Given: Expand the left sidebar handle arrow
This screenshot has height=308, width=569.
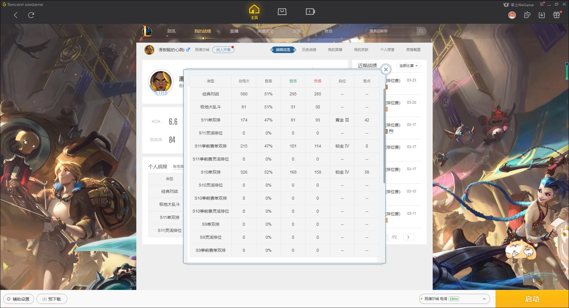Looking at the screenshot, I should point(1,165).
